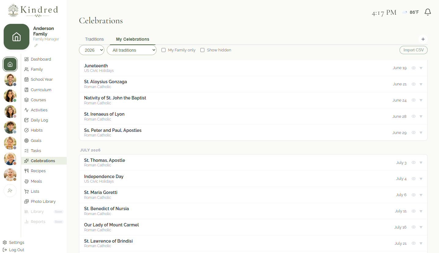439x253 pixels.
Task: Switch to the Traditions tab
Action: (94, 39)
